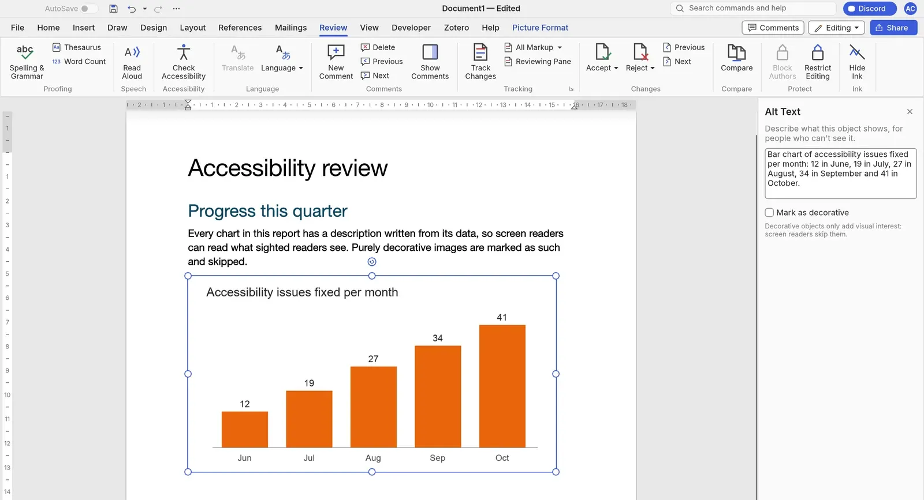Click the alt text description field

(x=840, y=174)
